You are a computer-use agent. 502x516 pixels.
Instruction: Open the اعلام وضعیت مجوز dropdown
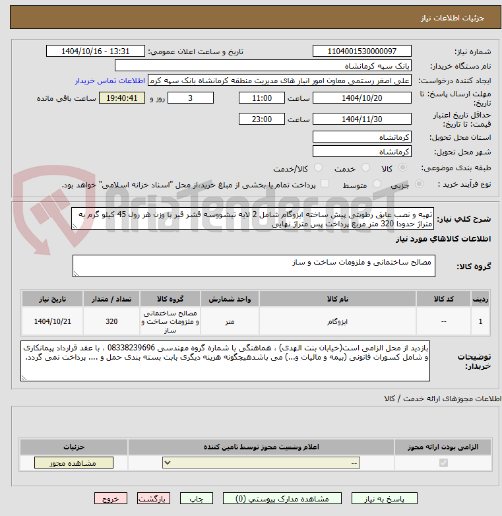261,463
